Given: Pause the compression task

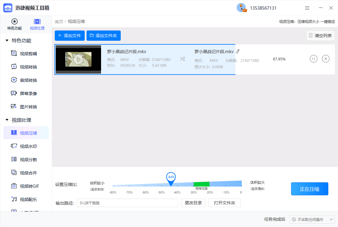Looking at the screenshot, I should [x=314, y=59].
